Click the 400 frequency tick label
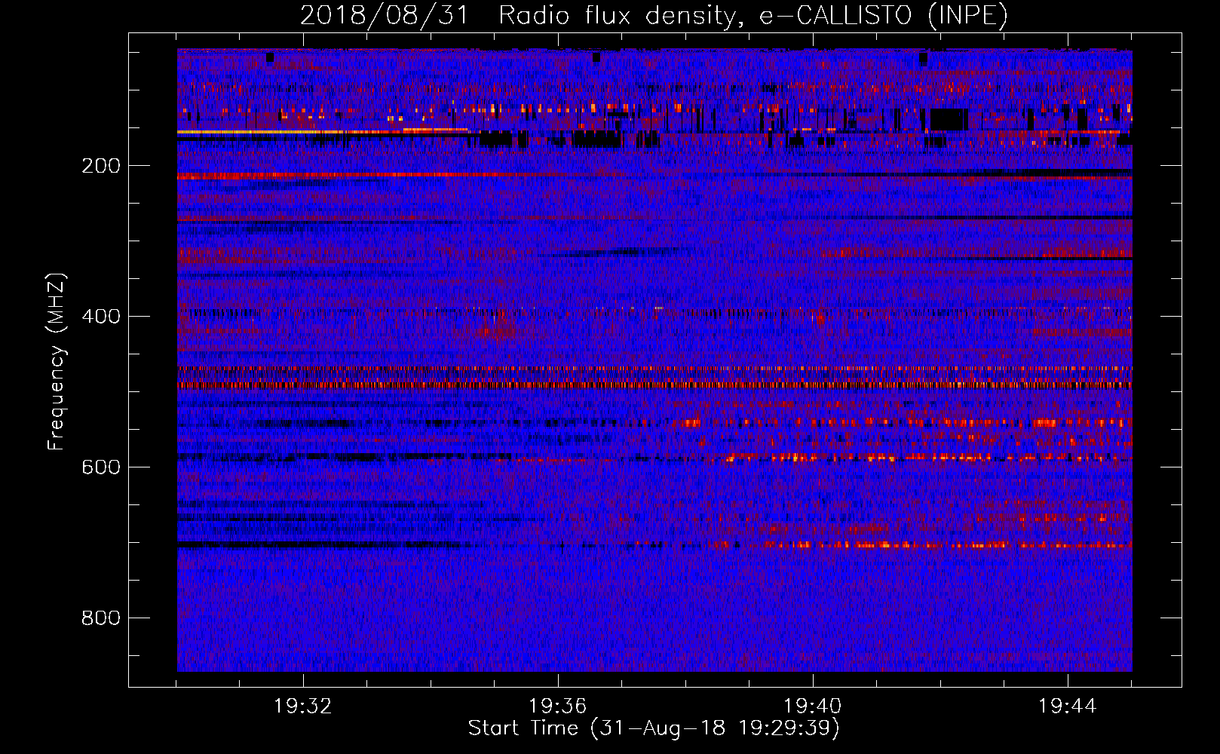The height and width of the screenshot is (754, 1220). click(x=101, y=317)
